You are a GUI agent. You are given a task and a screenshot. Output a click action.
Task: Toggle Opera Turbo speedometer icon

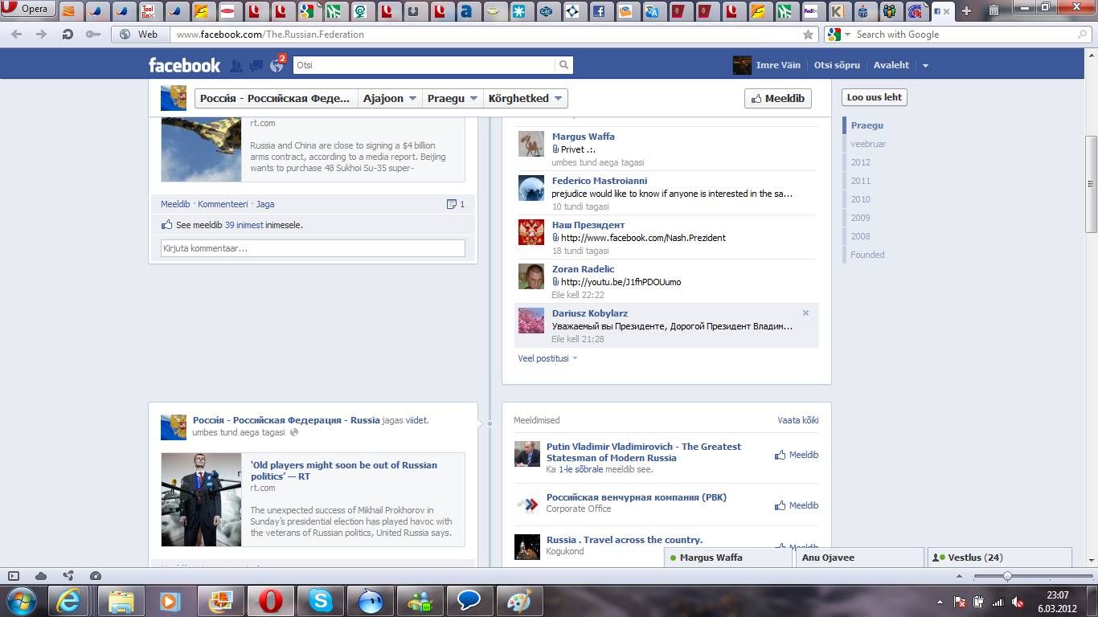[96, 576]
